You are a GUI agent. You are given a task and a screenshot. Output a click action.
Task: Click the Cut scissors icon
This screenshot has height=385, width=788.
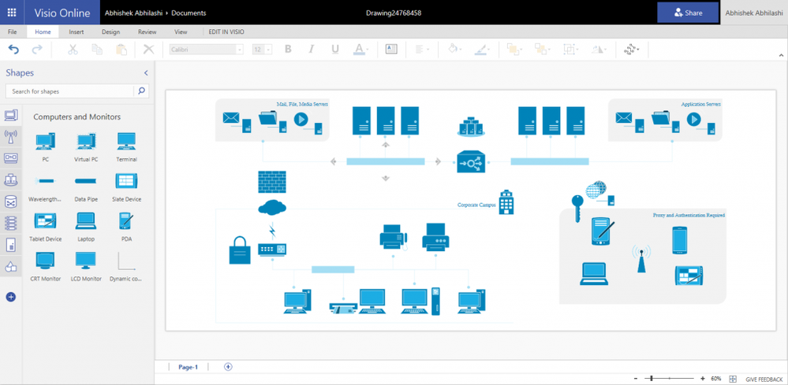pyautogui.click(x=73, y=49)
